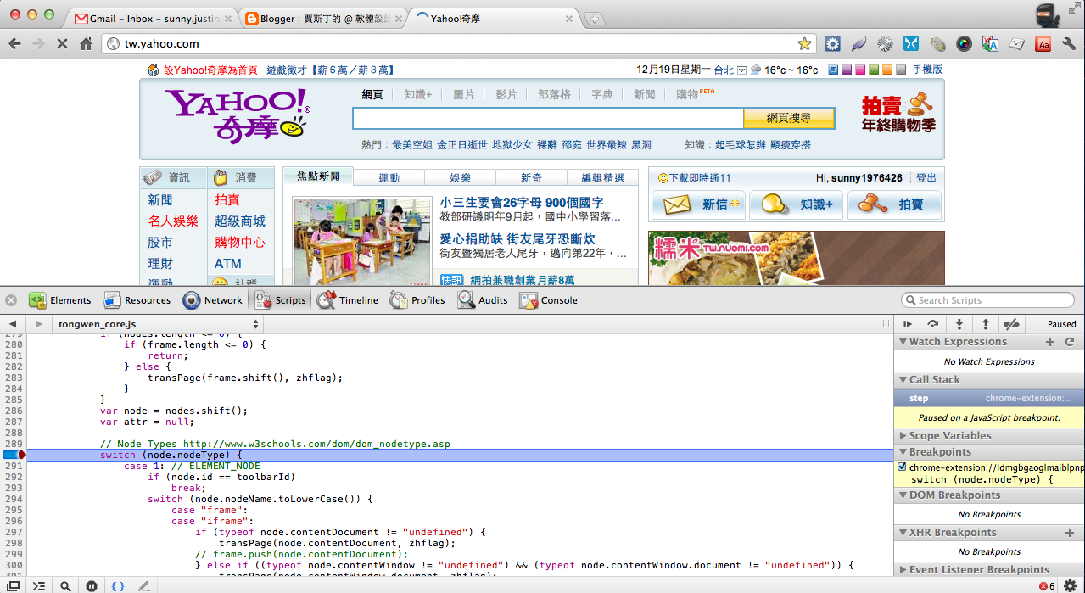Go to next script file
This screenshot has height=593, width=1085.
pos(38,324)
